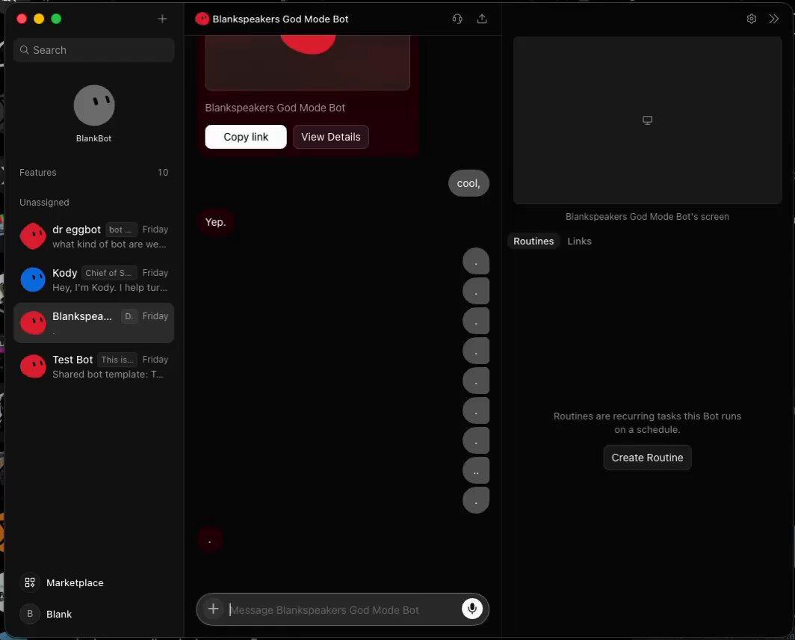Switch to the Links tab
This screenshot has height=640, width=795.
[580, 241]
